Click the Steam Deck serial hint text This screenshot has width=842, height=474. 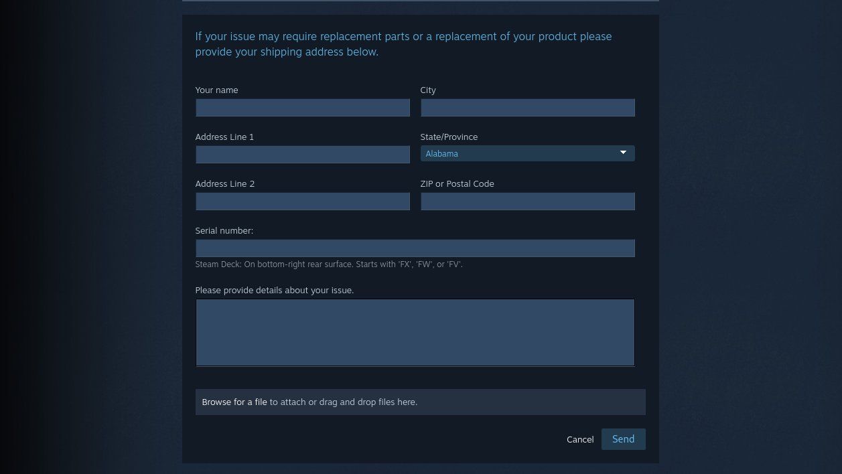[329, 264]
